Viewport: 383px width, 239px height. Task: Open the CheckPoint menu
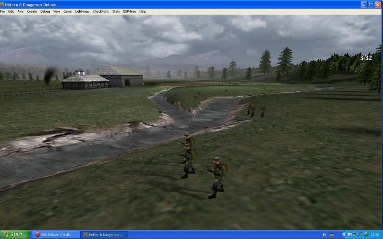(x=101, y=11)
